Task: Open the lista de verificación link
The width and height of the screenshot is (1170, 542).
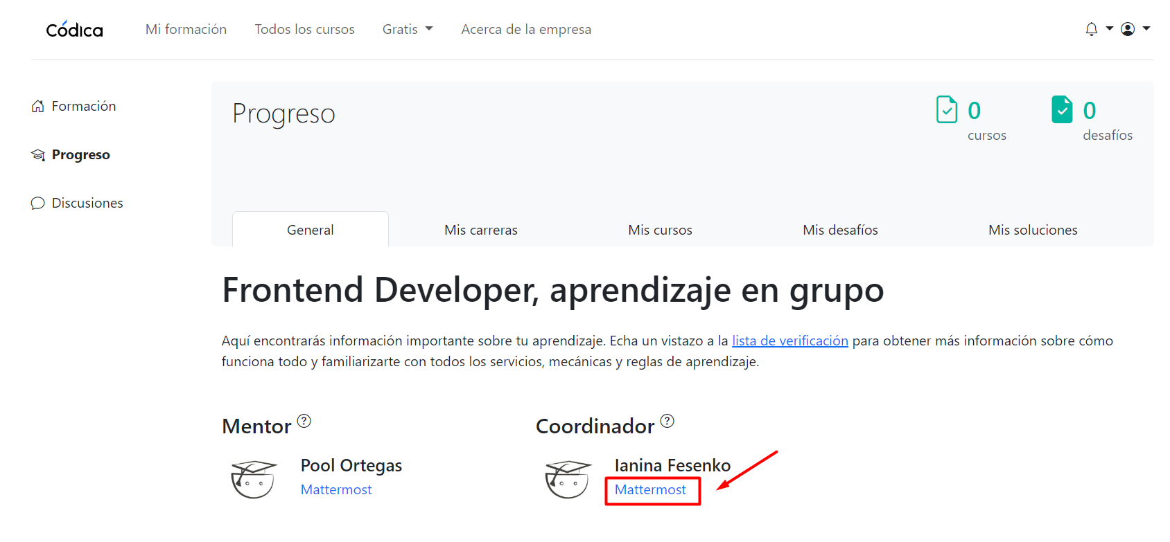Action: point(789,341)
